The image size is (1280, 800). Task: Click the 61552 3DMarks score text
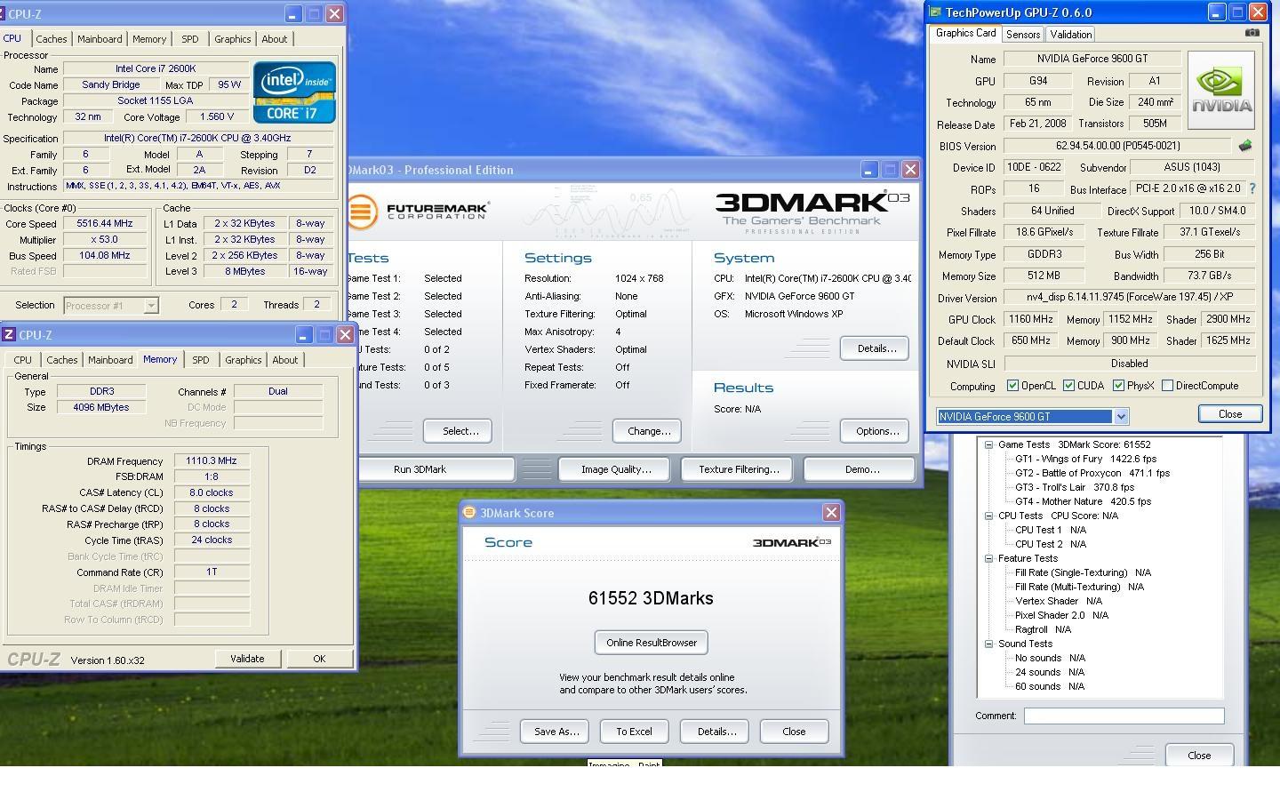(651, 598)
